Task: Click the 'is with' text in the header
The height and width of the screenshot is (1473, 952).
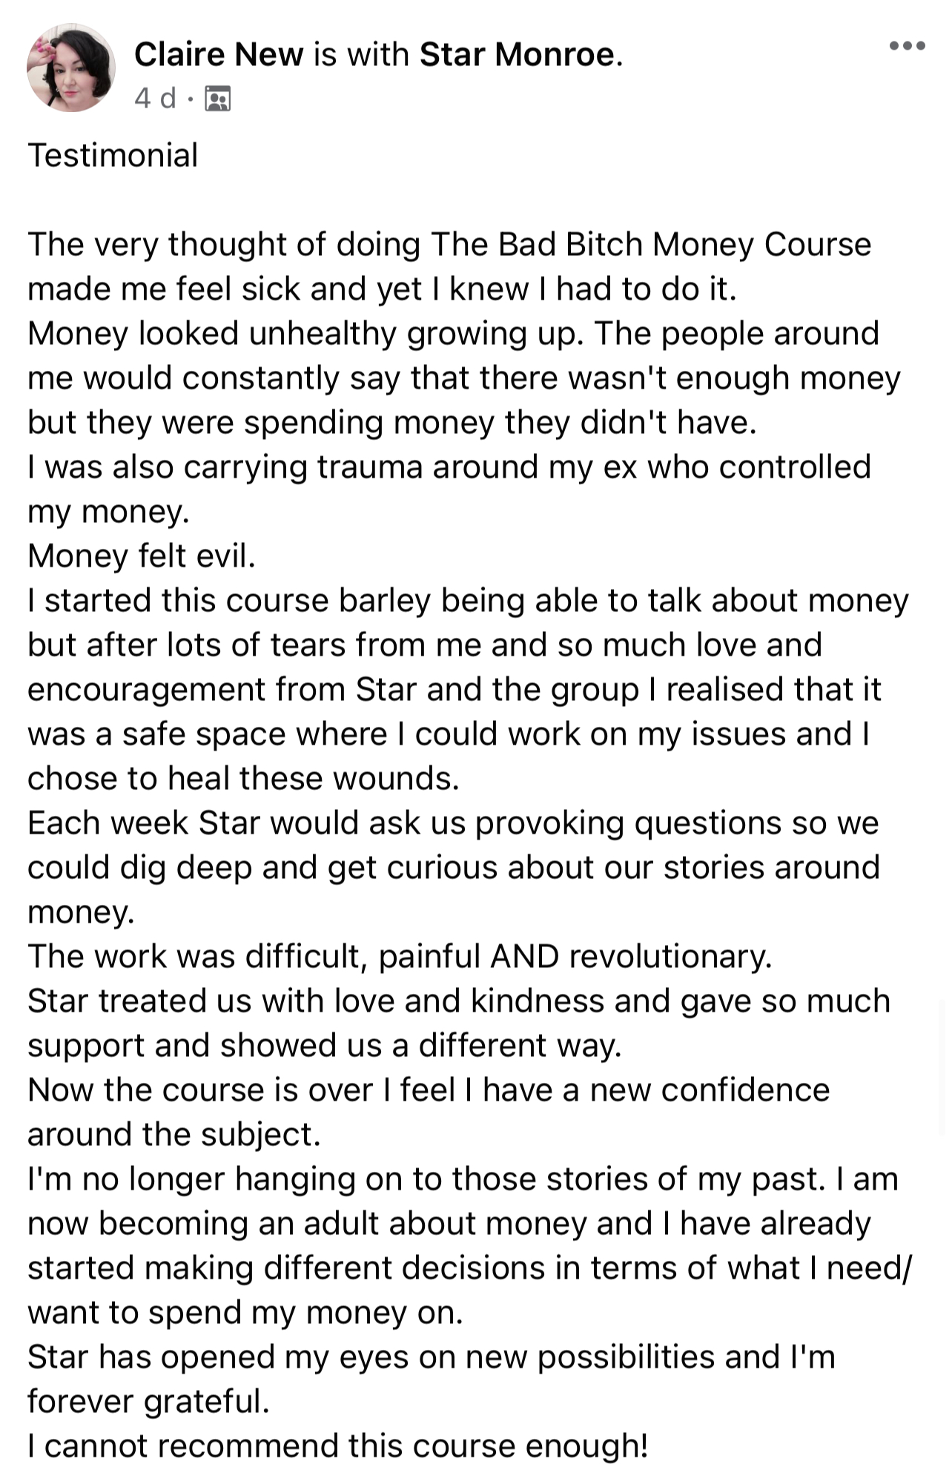Action: [x=361, y=55]
